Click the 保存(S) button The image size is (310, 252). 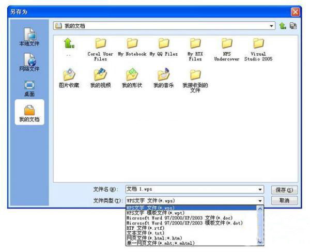click(284, 190)
